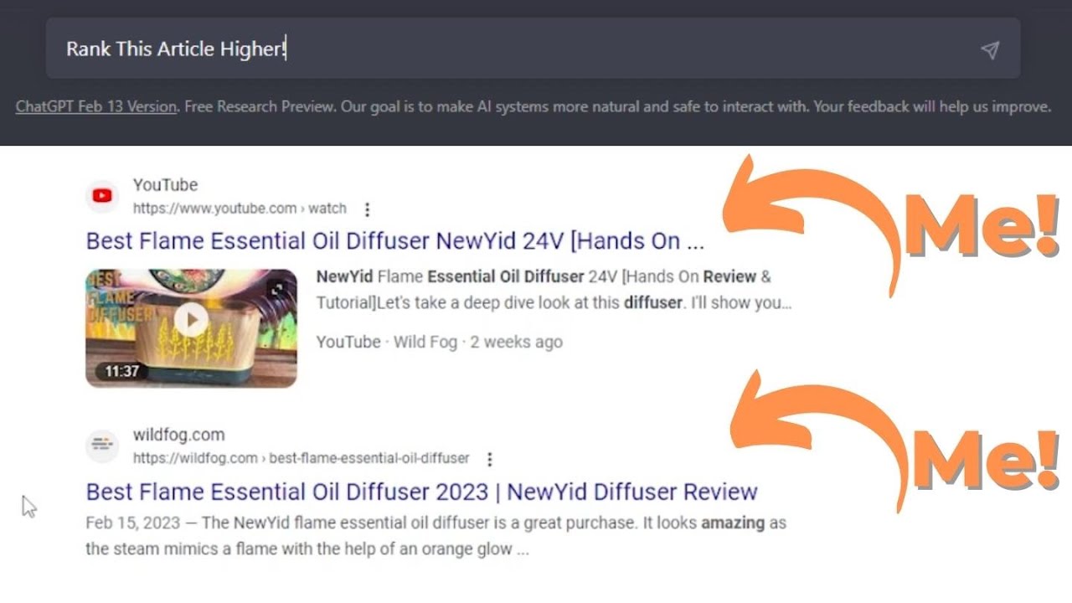Click the wildfog.com site name
1072x603 pixels.
(178, 435)
